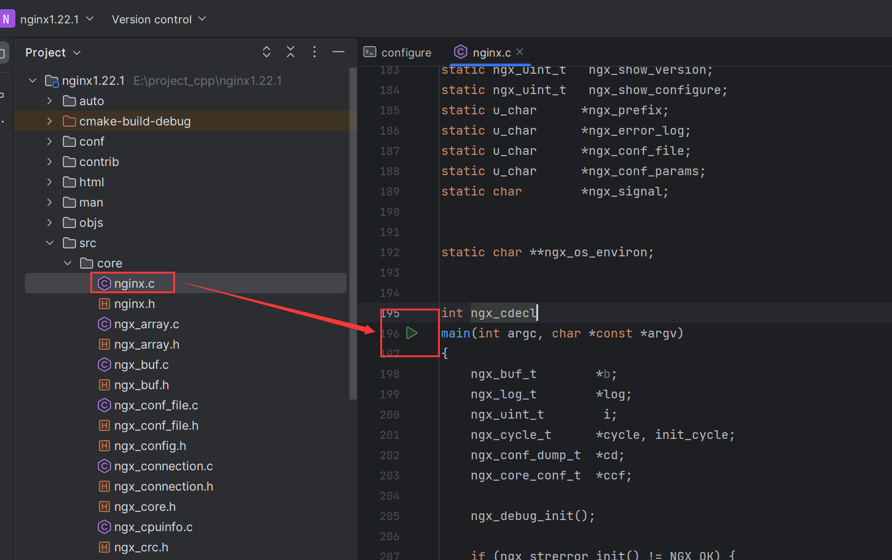Switch to the configure tab
This screenshot has width=892, height=560.
[x=397, y=52]
